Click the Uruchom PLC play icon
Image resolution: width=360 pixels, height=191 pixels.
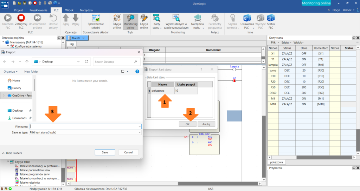point(8,18)
